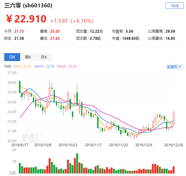
Task: Select the 日K daily chart tab
Action: point(12,57)
